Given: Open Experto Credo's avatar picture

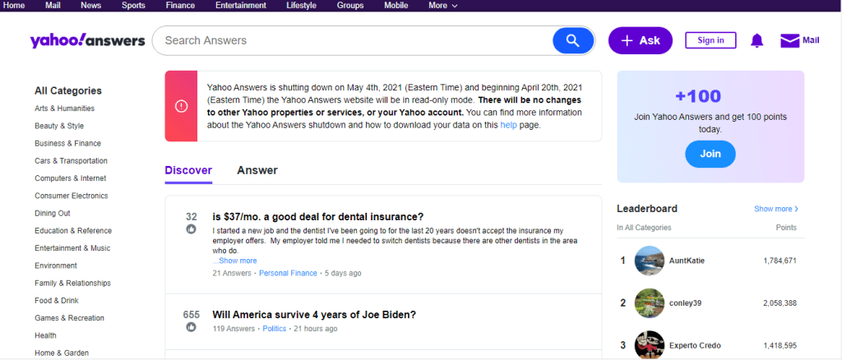Looking at the screenshot, I should [x=650, y=345].
